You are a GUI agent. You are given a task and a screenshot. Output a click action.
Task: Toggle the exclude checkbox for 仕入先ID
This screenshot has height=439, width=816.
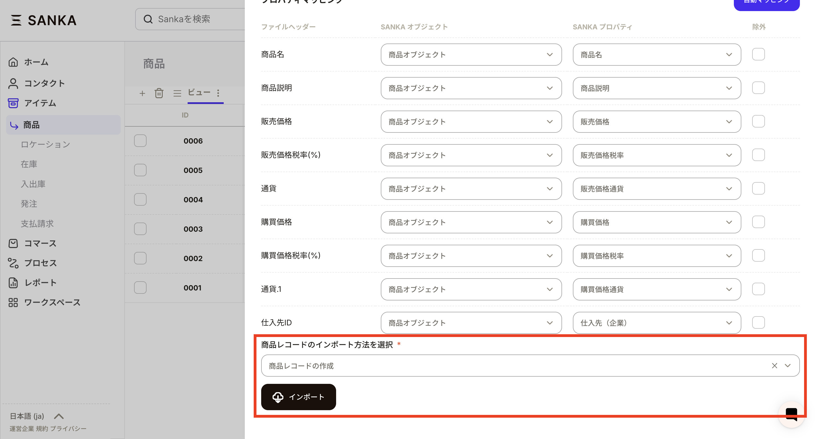click(x=758, y=323)
